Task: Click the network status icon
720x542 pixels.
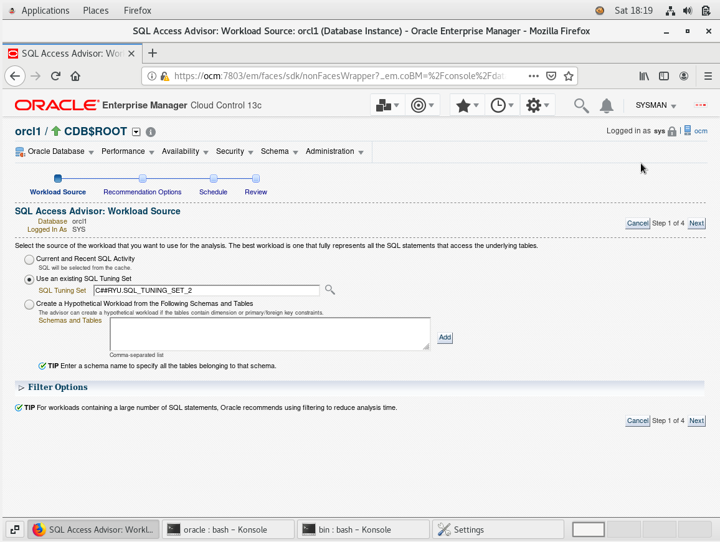Action: coord(670,11)
